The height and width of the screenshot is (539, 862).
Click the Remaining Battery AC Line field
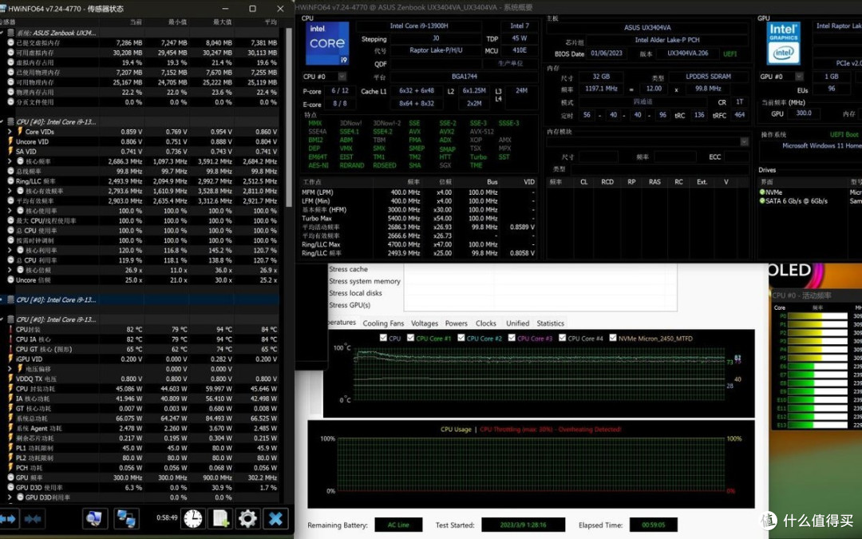tap(398, 525)
